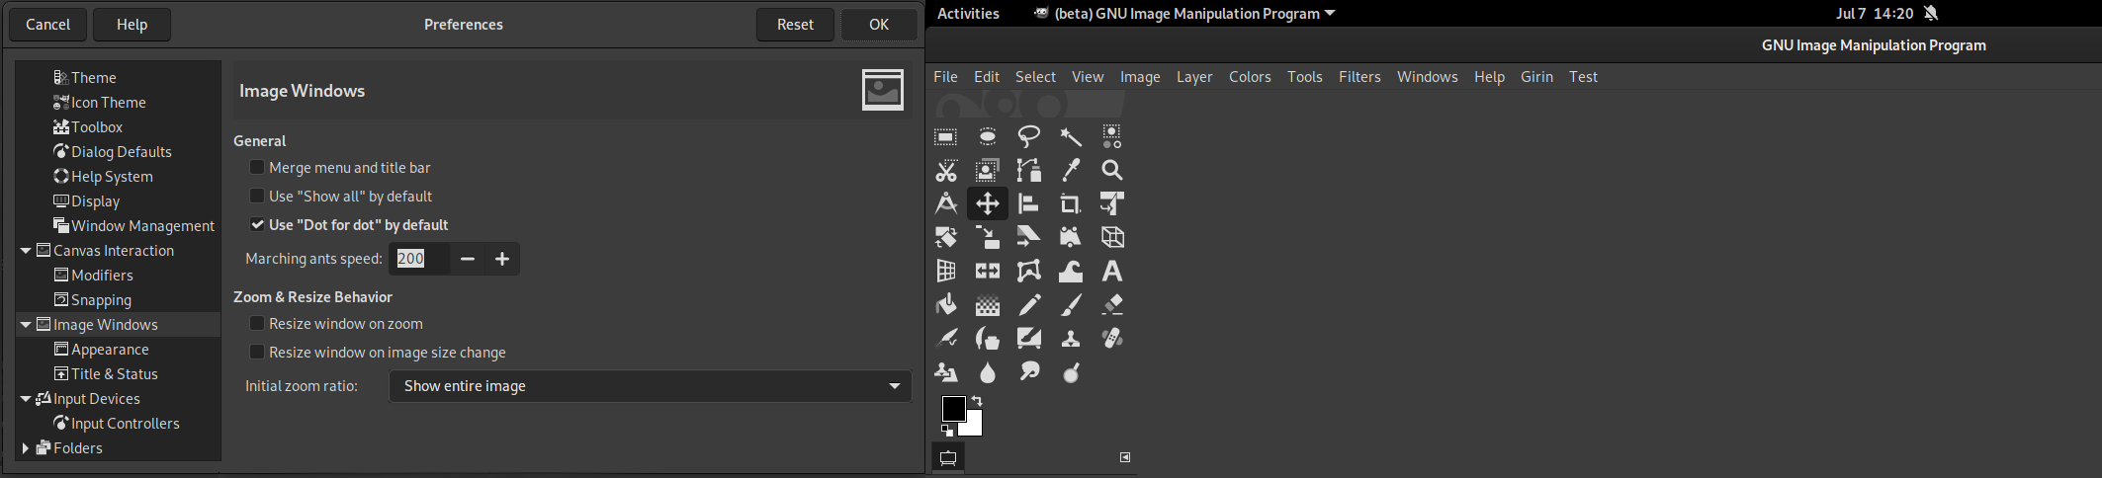Select the Flip tool
This screenshot has height=478, width=2102.
[988, 271]
